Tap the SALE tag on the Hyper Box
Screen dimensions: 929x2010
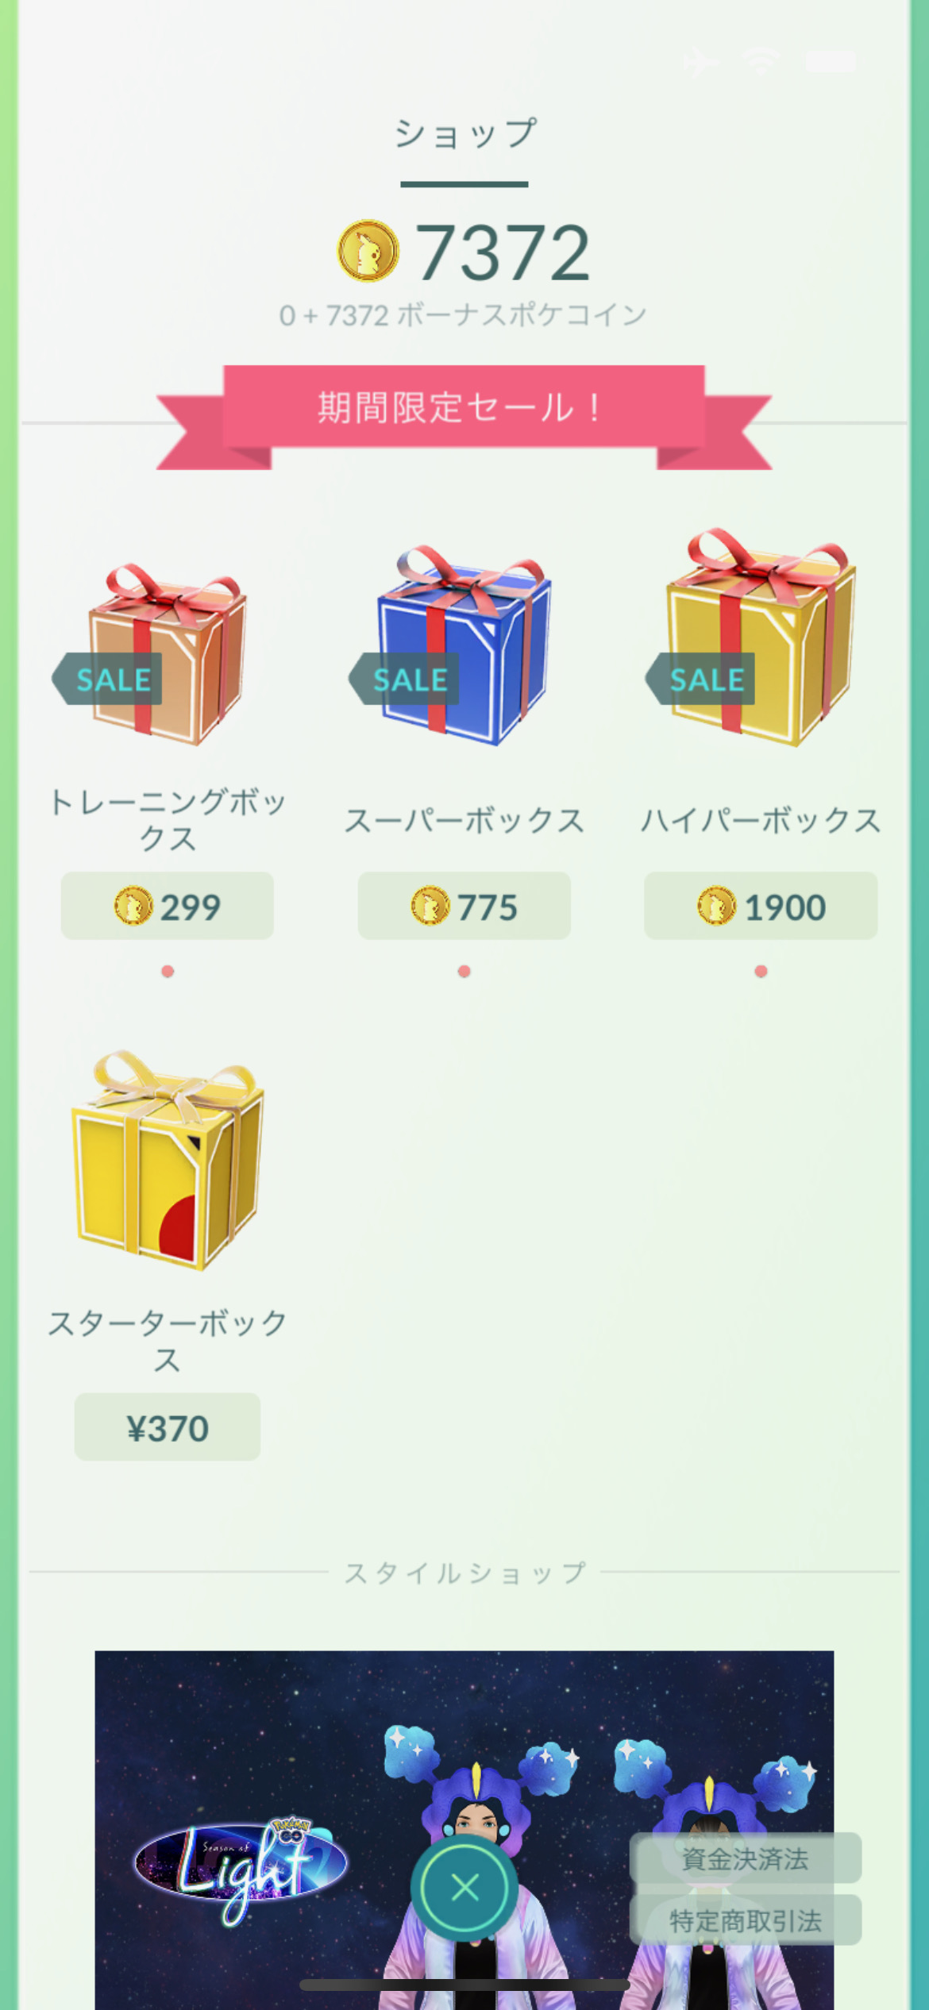(x=700, y=679)
